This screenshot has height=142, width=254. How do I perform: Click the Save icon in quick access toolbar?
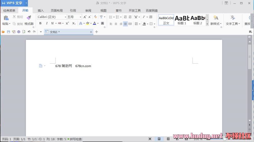(8, 32)
